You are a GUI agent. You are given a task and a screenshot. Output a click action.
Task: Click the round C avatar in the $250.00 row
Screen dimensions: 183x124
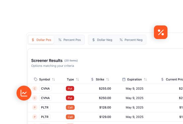(x=35, y=98)
